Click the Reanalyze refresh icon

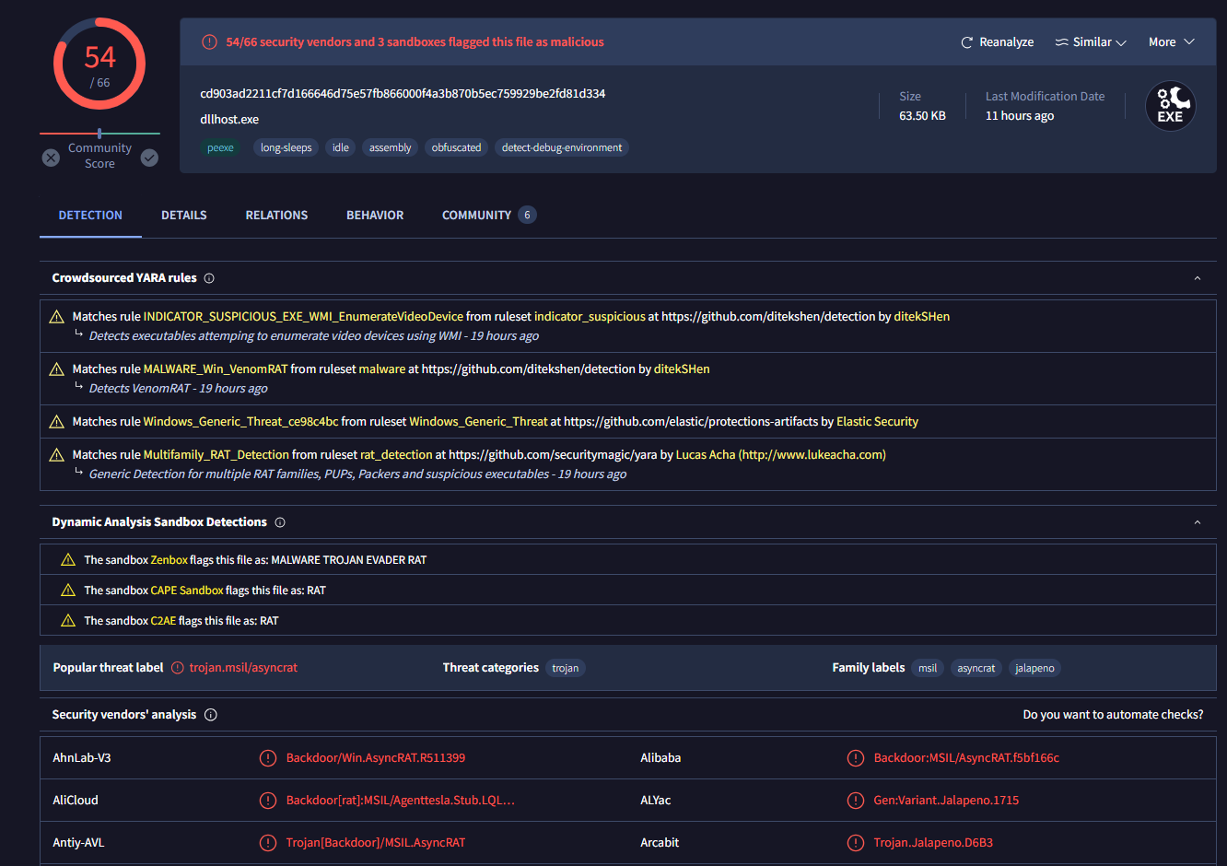pos(966,42)
